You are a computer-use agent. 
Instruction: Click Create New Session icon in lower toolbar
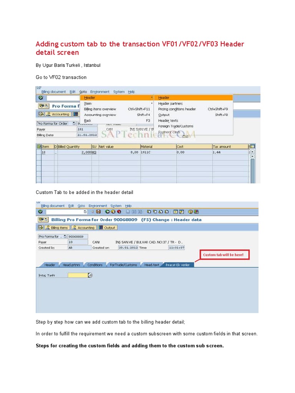tap(176, 212)
